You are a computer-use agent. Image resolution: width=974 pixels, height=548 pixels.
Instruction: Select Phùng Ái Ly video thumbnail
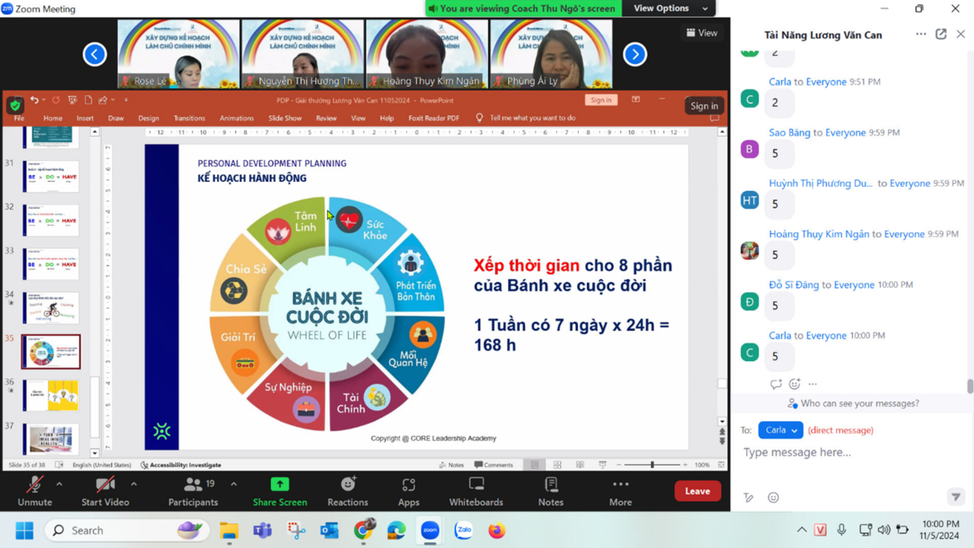(551, 54)
